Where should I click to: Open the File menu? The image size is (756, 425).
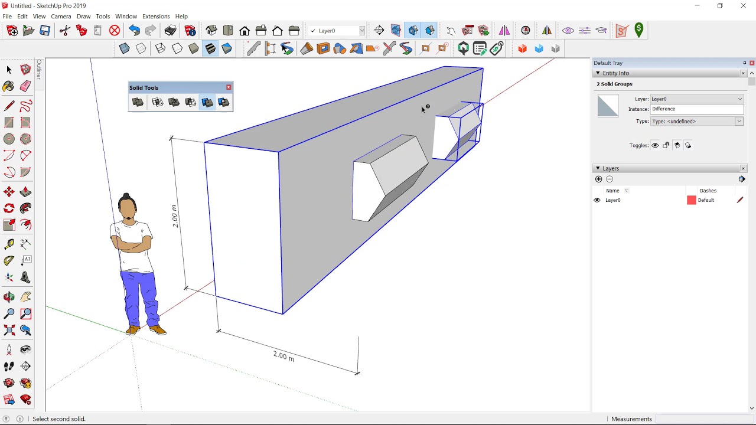pos(7,17)
